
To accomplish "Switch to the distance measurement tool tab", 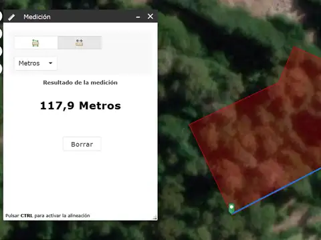I will (80, 43).
